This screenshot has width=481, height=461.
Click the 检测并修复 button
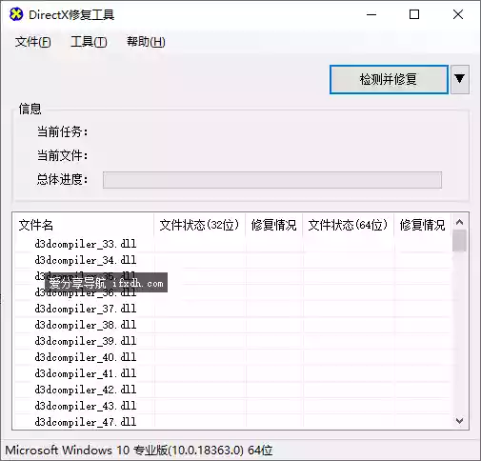389,79
